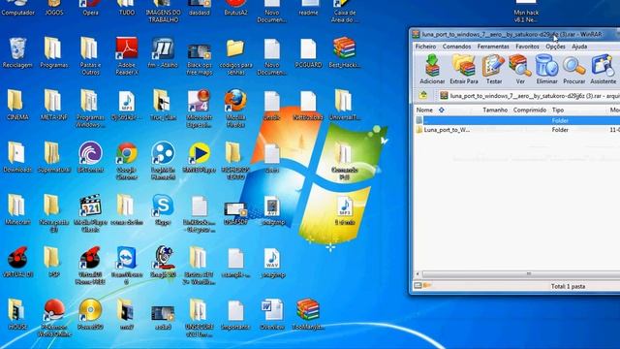Click 'Total: 1 pasta' in the status bar
620x349 pixels.
[568, 286]
